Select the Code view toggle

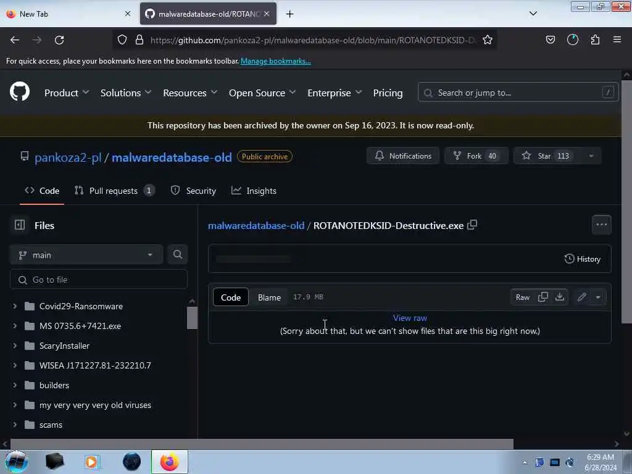[231, 297]
